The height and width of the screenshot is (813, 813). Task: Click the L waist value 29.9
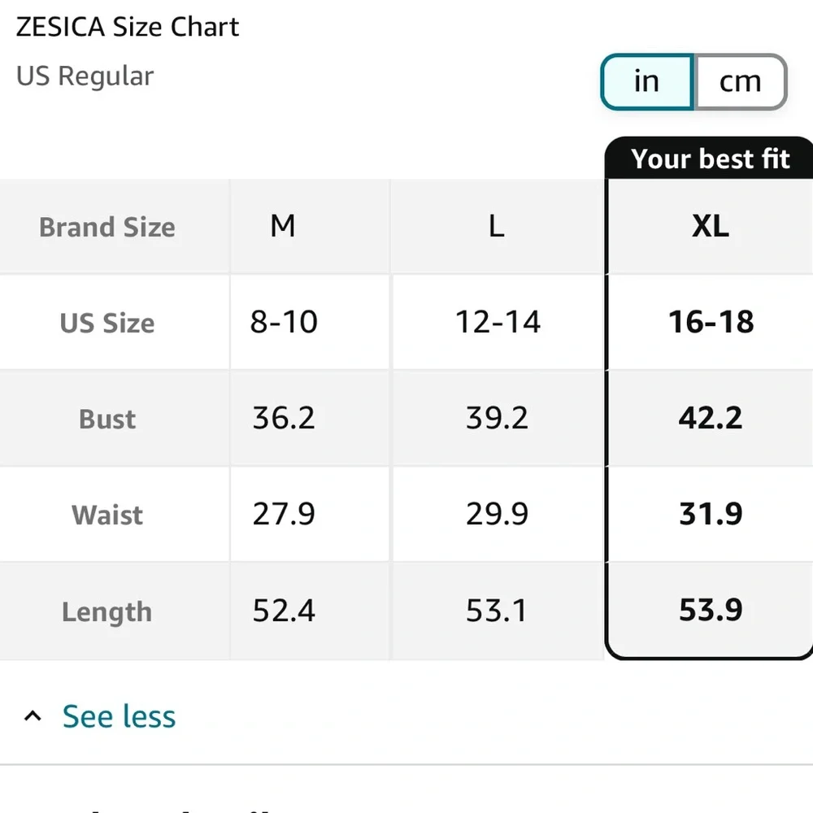(x=497, y=514)
